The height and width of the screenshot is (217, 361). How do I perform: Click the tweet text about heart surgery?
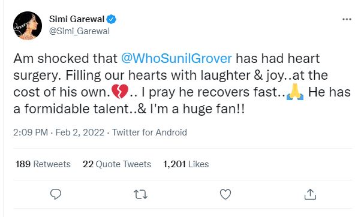pyautogui.click(x=182, y=83)
